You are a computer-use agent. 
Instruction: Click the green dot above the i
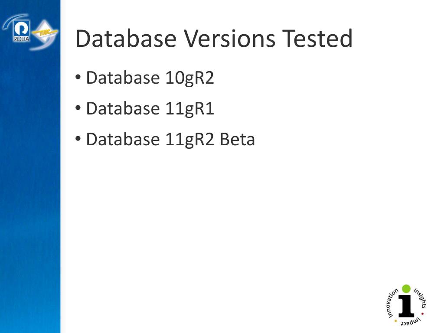click(406, 288)
